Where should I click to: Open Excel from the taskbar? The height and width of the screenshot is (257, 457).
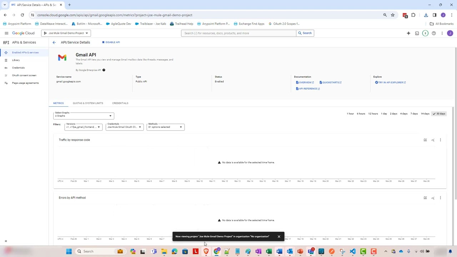[x=269, y=251]
